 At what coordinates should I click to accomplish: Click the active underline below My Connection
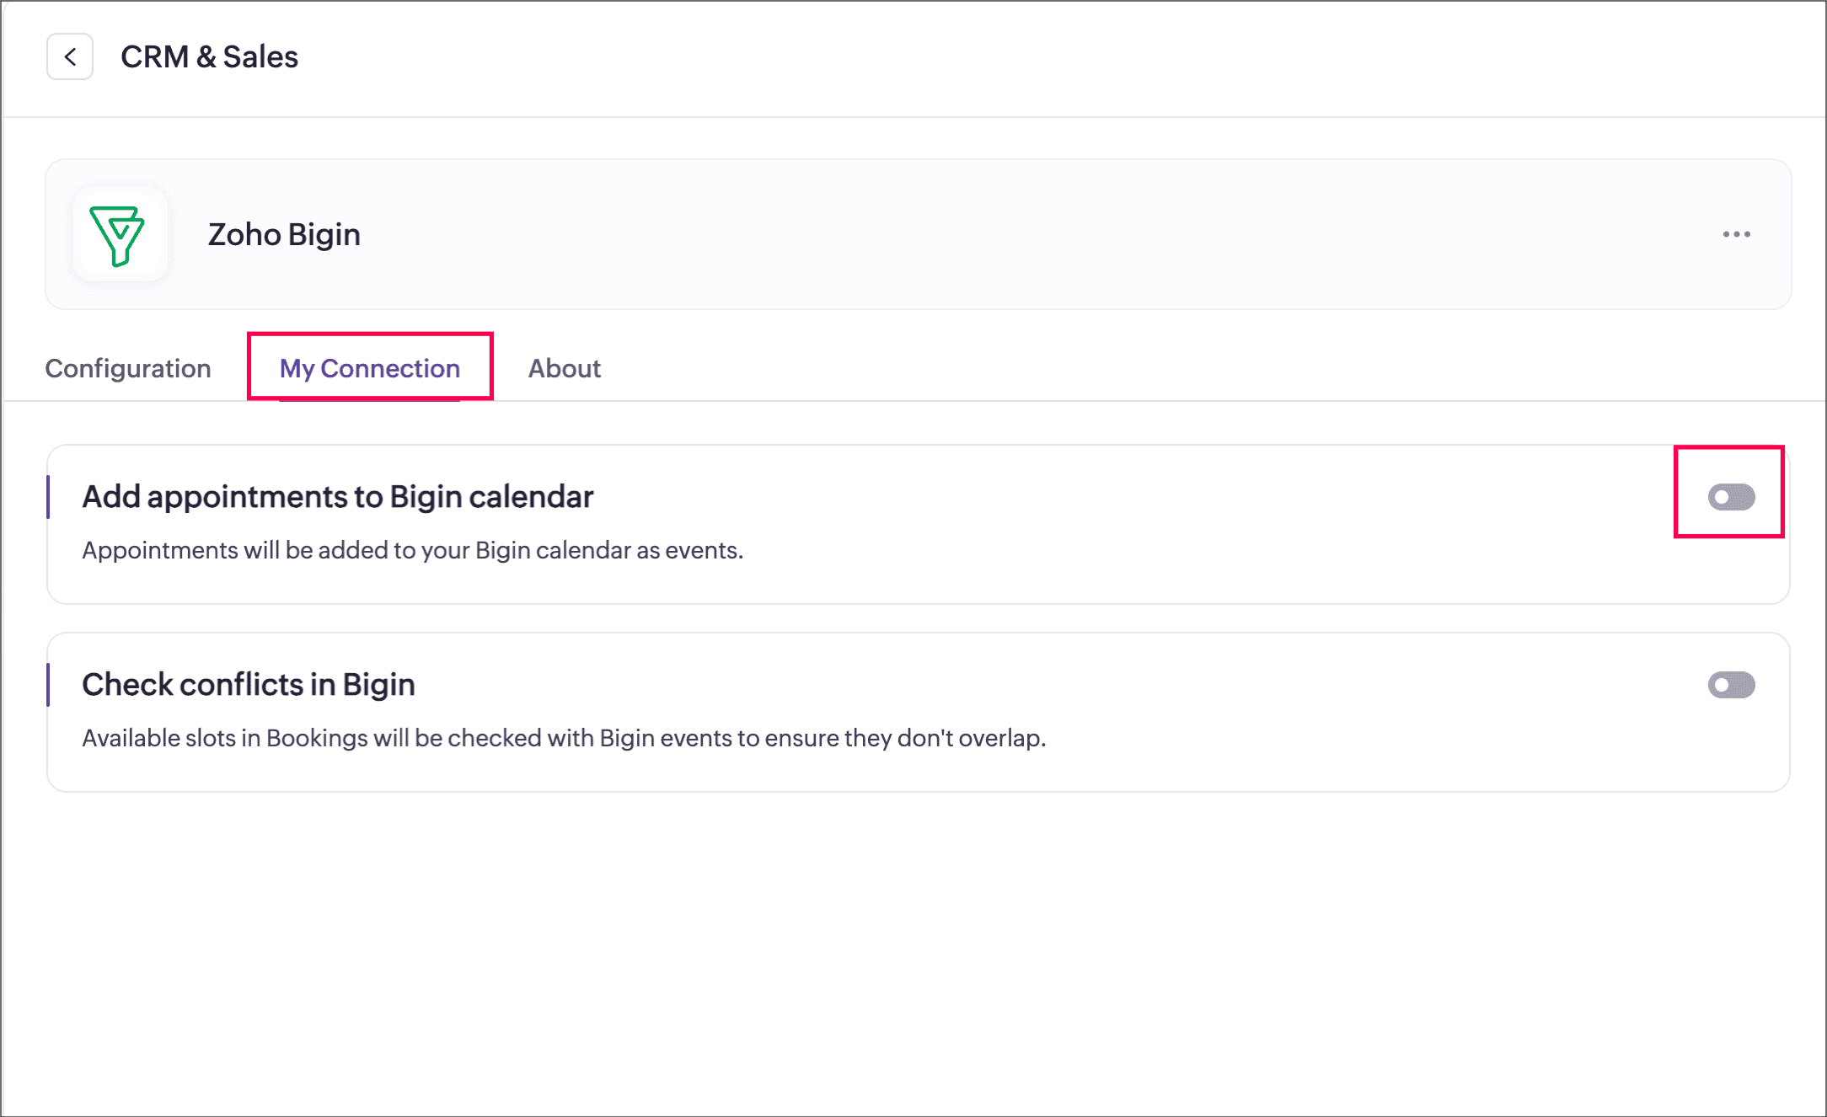click(369, 399)
